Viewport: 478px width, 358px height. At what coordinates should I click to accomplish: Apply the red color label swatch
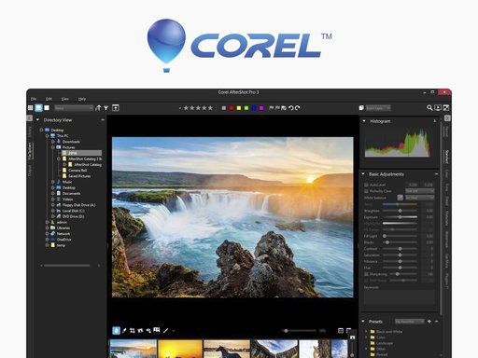click(232, 108)
